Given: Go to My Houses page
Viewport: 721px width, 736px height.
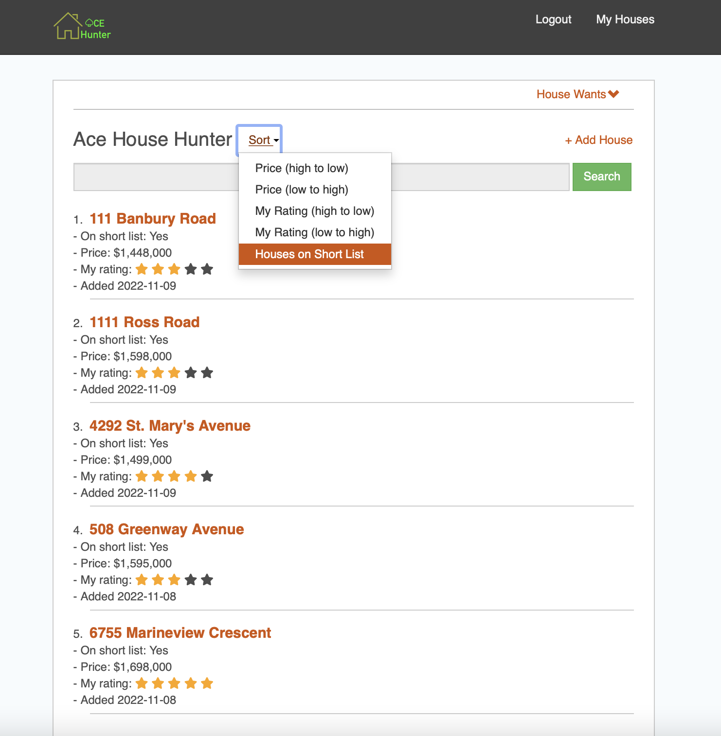Looking at the screenshot, I should coord(625,19).
